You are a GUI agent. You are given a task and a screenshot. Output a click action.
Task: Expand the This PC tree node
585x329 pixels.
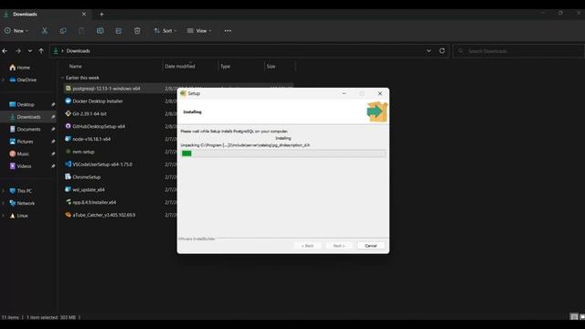pos(4,191)
